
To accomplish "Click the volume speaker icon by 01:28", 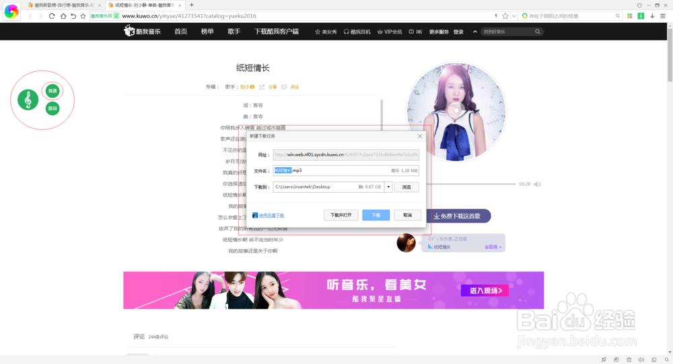I will (x=537, y=184).
